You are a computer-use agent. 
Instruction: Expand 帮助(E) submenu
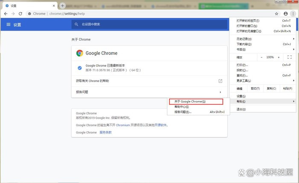pos(263,101)
